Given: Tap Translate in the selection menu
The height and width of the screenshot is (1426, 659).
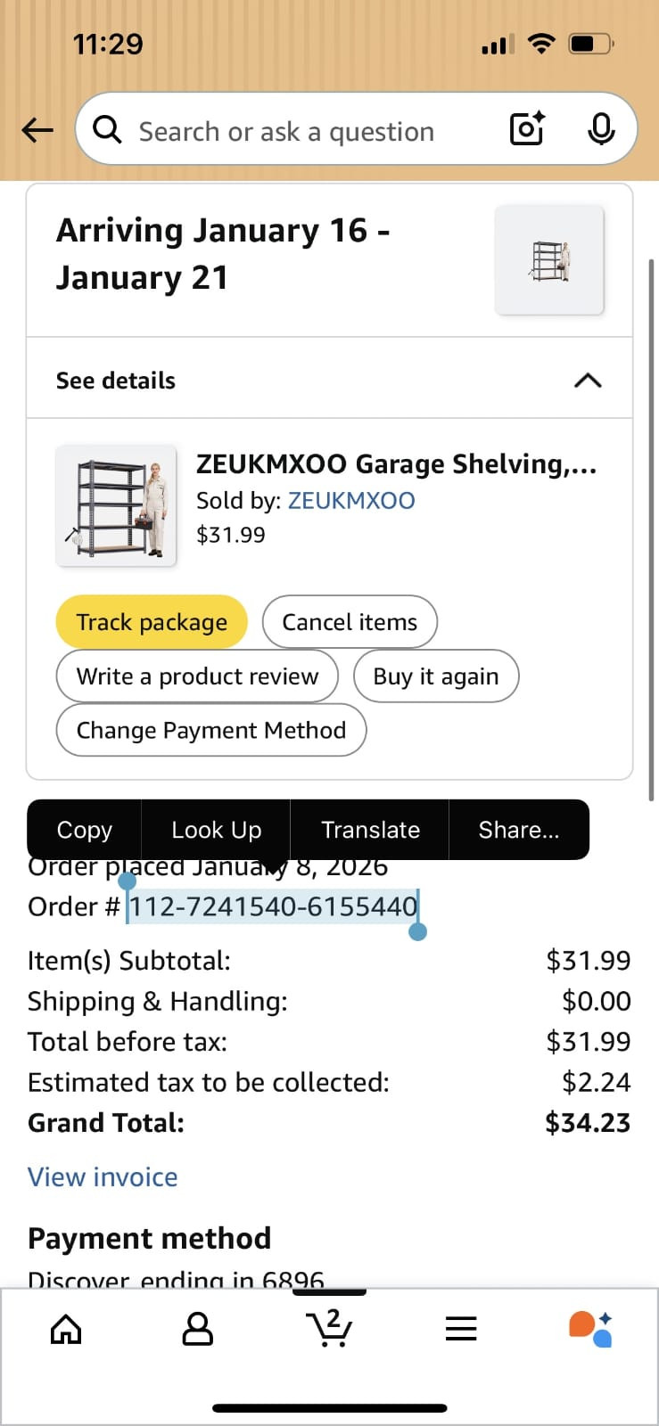Looking at the screenshot, I should click(370, 830).
